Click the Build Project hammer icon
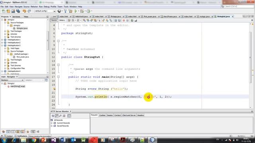255x143 pixels. pos(65,11)
